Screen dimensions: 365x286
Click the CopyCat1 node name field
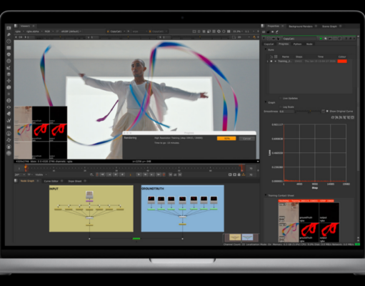pyautogui.click(x=299, y=39)
